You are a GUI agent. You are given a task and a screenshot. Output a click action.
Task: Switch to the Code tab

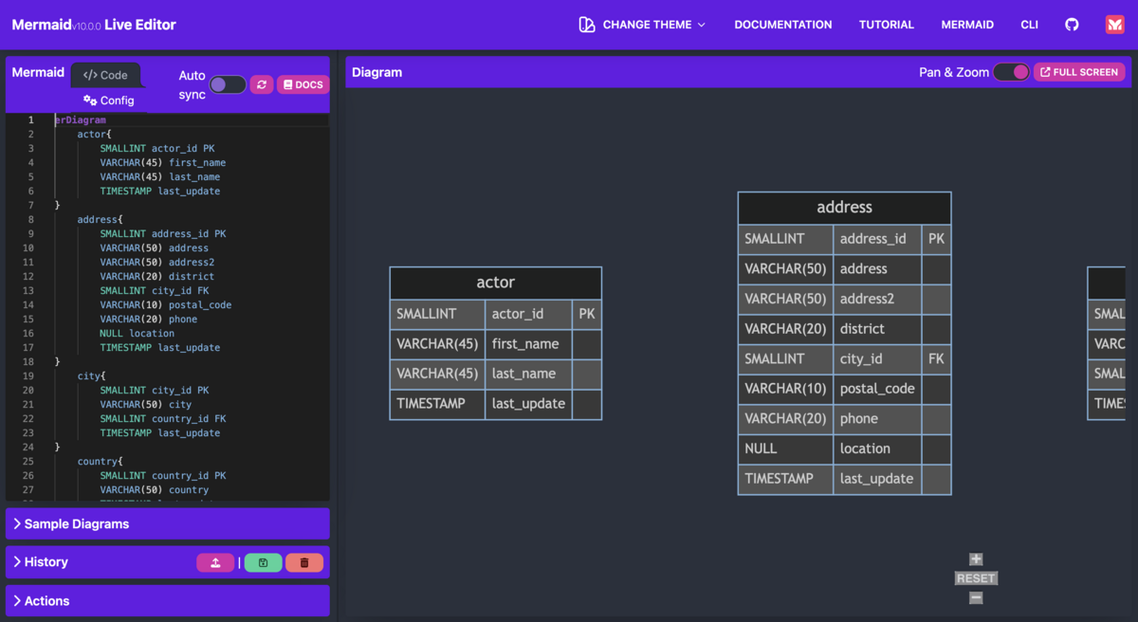pos(105,75)
